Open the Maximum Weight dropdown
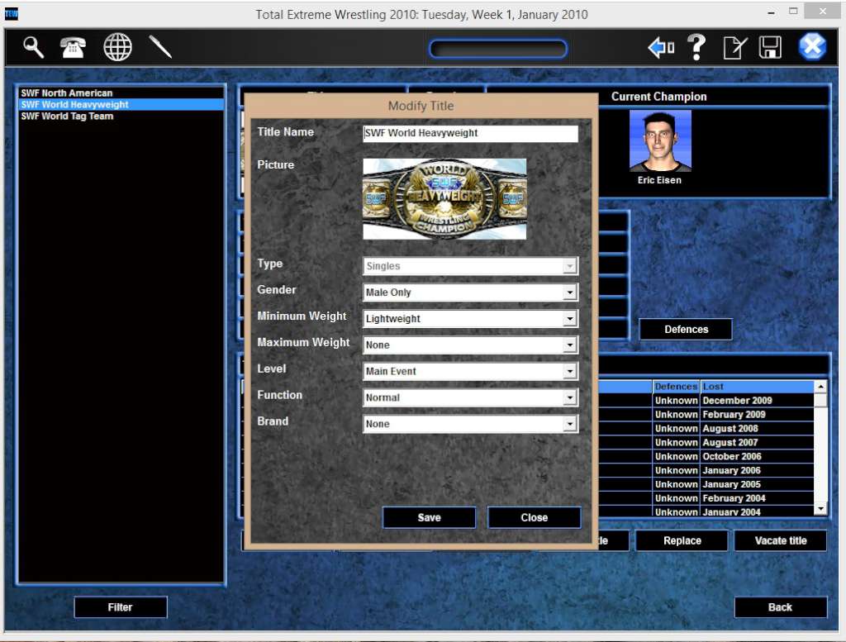This screenshot has width=846, height=642. click(x=571, y=345)
